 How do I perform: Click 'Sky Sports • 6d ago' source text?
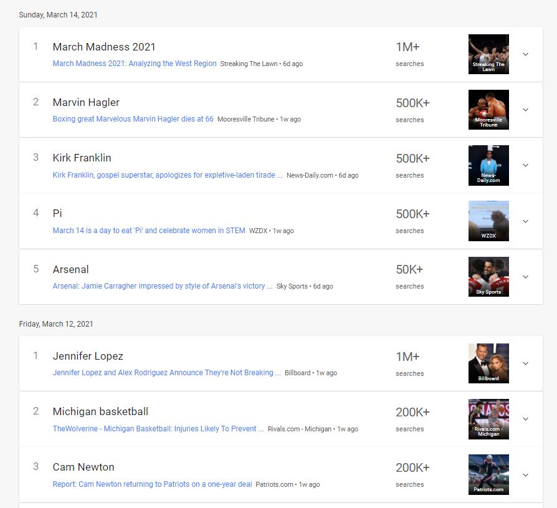(x=305, y=287)
